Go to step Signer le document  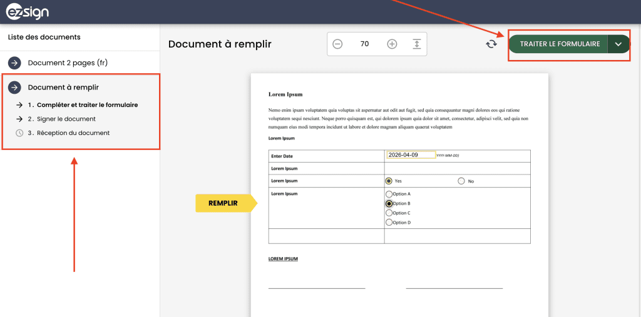click(x=66, y=119)
